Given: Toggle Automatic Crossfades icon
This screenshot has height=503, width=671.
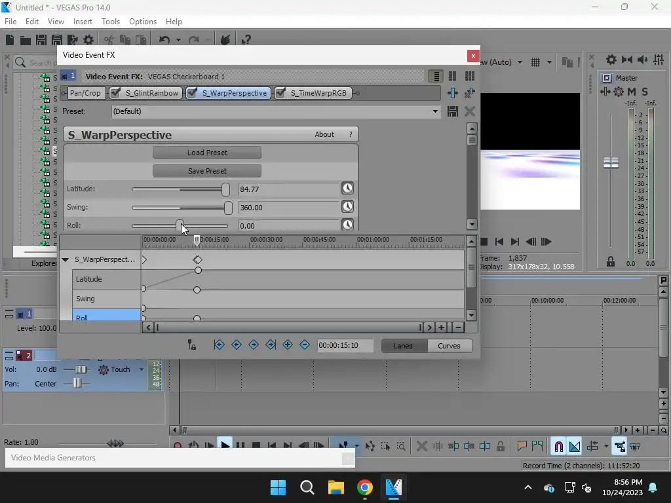Looking at the screenshot, I should [574, 447].
